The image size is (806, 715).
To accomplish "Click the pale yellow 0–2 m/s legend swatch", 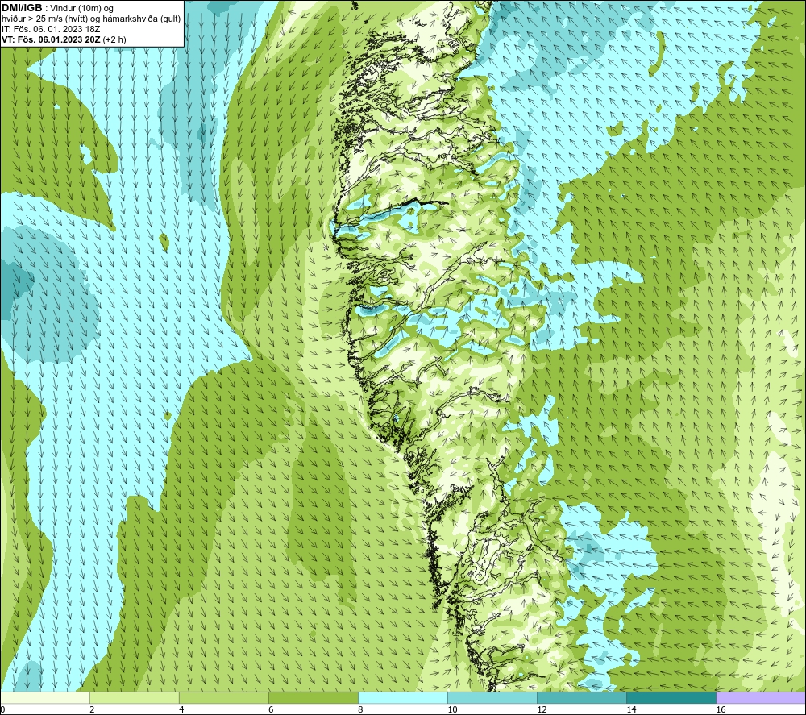I will click(x=45, y=697).
